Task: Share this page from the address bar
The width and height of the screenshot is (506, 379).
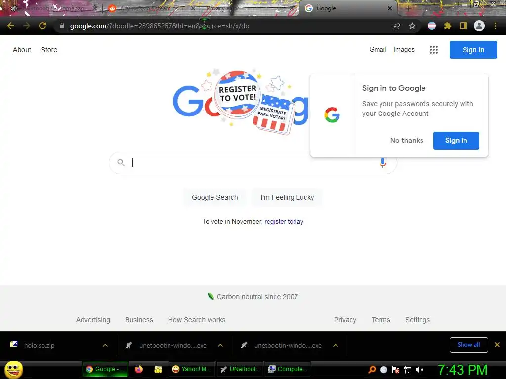Action: click(396, 26)
